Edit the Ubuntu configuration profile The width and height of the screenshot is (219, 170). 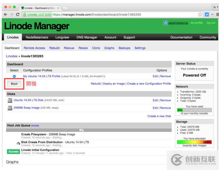155,76
